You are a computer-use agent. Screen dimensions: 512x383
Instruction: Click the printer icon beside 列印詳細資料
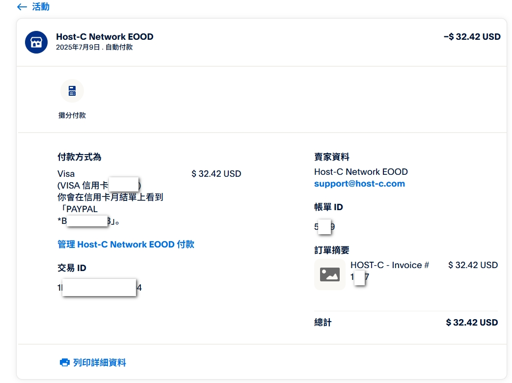pyautogui.click(x=65, y=362)
